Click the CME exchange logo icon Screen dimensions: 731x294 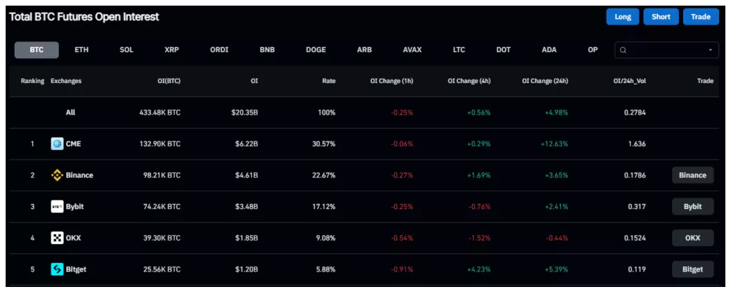pos(58,144)
